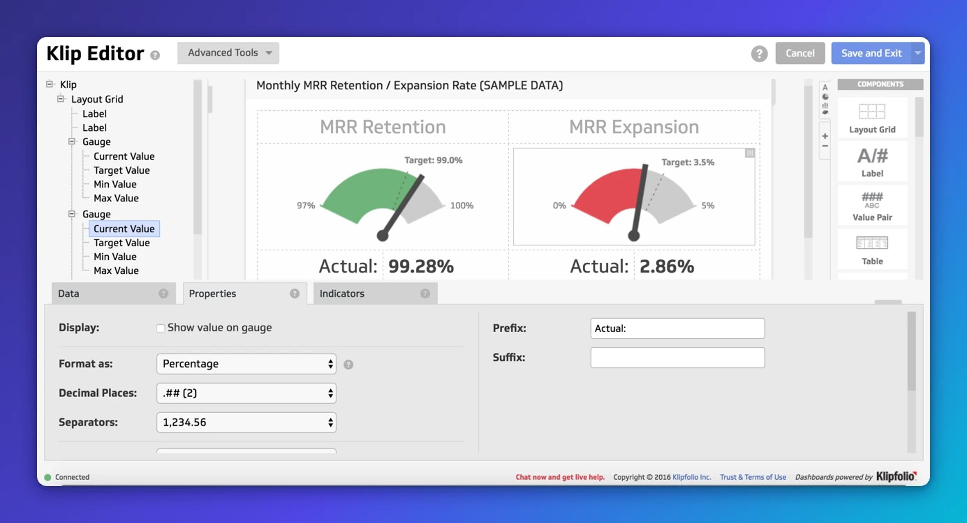Image resolution: width=967 pixels, height=523 pixels.
Task: Switch to the Data tab
Action: click(113, 293)
